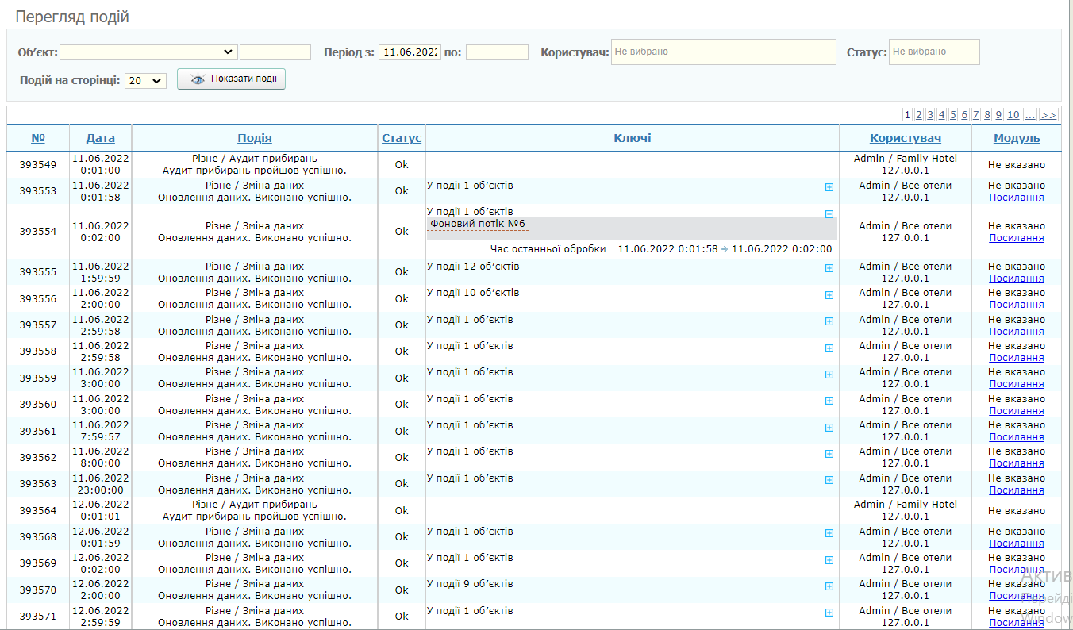Sort table by Користувач column header
The width and height of the screenshot is (1073, 630).
(x=905, y=138)
